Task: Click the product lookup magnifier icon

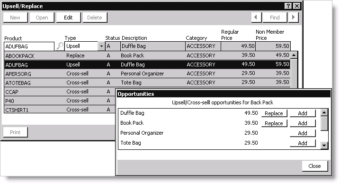Action: [59, 46]
